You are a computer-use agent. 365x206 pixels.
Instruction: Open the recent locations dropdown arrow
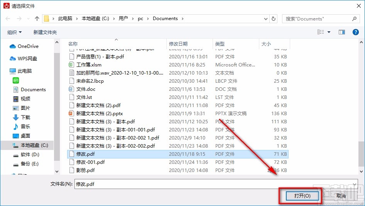[x=28, y=19]
